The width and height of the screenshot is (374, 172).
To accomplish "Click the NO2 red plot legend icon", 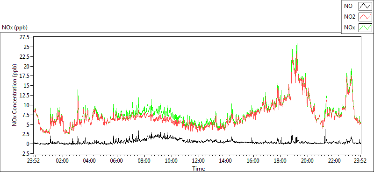I will [365, 17].
